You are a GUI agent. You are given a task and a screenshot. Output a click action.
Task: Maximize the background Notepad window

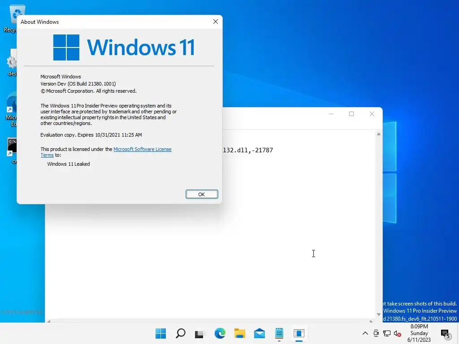351,114
